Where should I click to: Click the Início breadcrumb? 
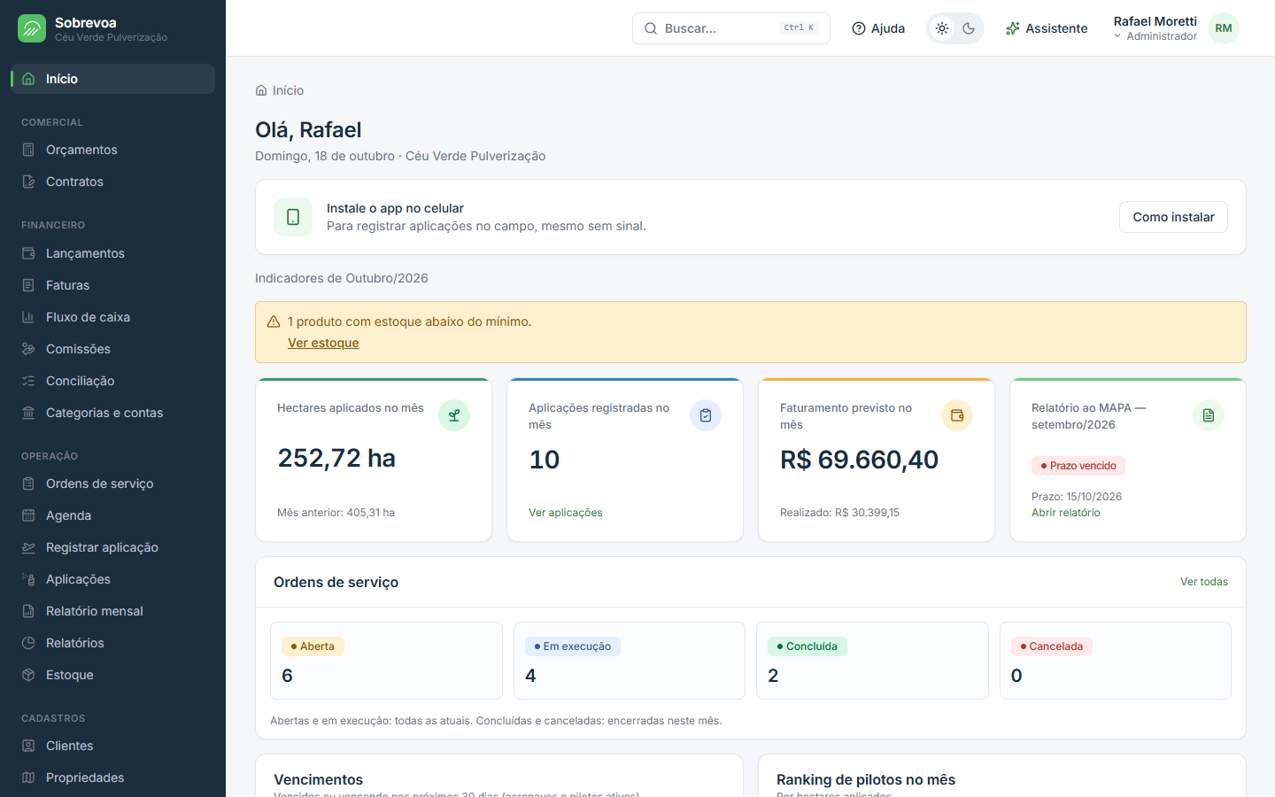pyautogui.click(x=280, y=90)
